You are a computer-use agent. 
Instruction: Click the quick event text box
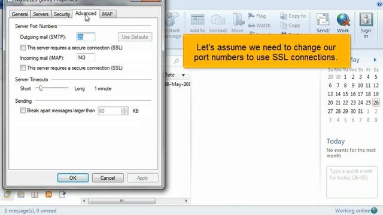352,182
